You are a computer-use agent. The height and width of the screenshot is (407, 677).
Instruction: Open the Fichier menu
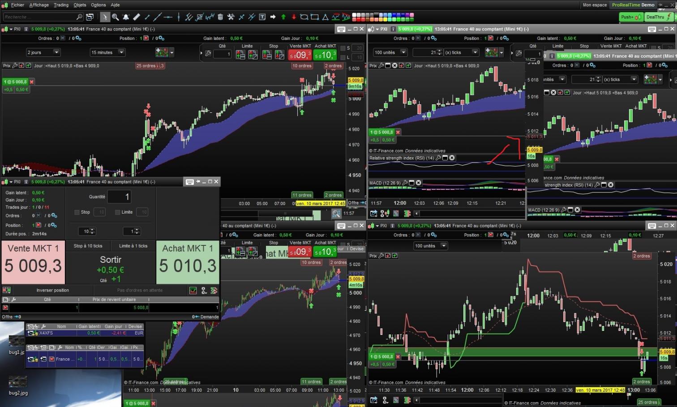17,5
